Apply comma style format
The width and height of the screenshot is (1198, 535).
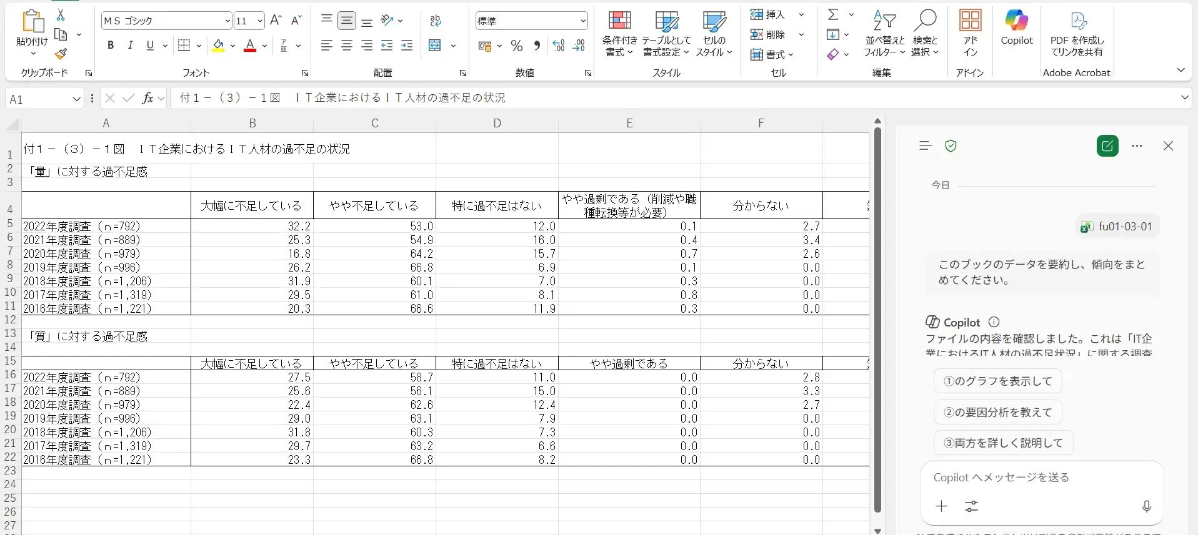pyautogui.click(x=537, y=46)
